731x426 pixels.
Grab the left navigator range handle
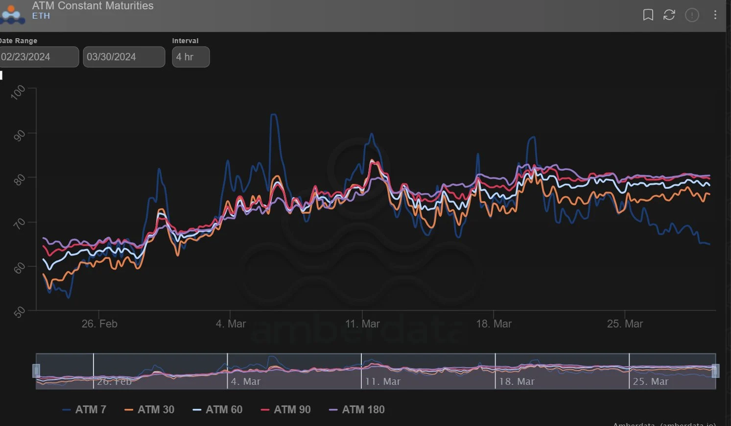coord(36,371)
